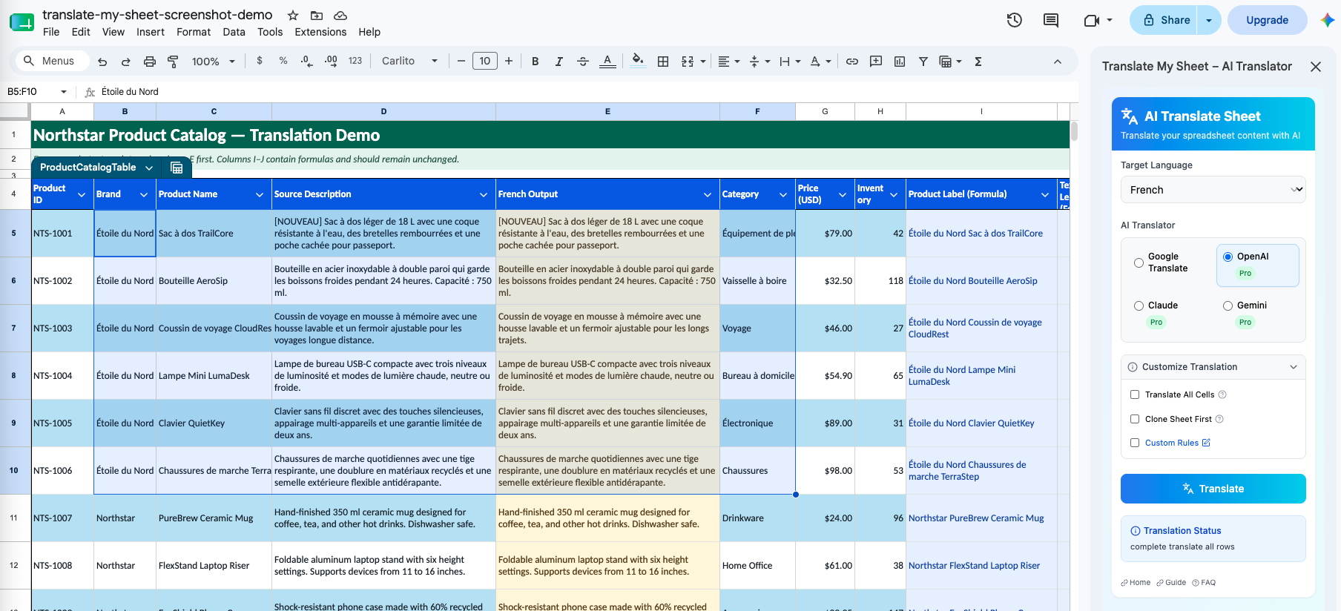The height and width of the screenshot is (611, 1341).
Task: Toggle strikethrough formatting
Action: tap(583, 62)
